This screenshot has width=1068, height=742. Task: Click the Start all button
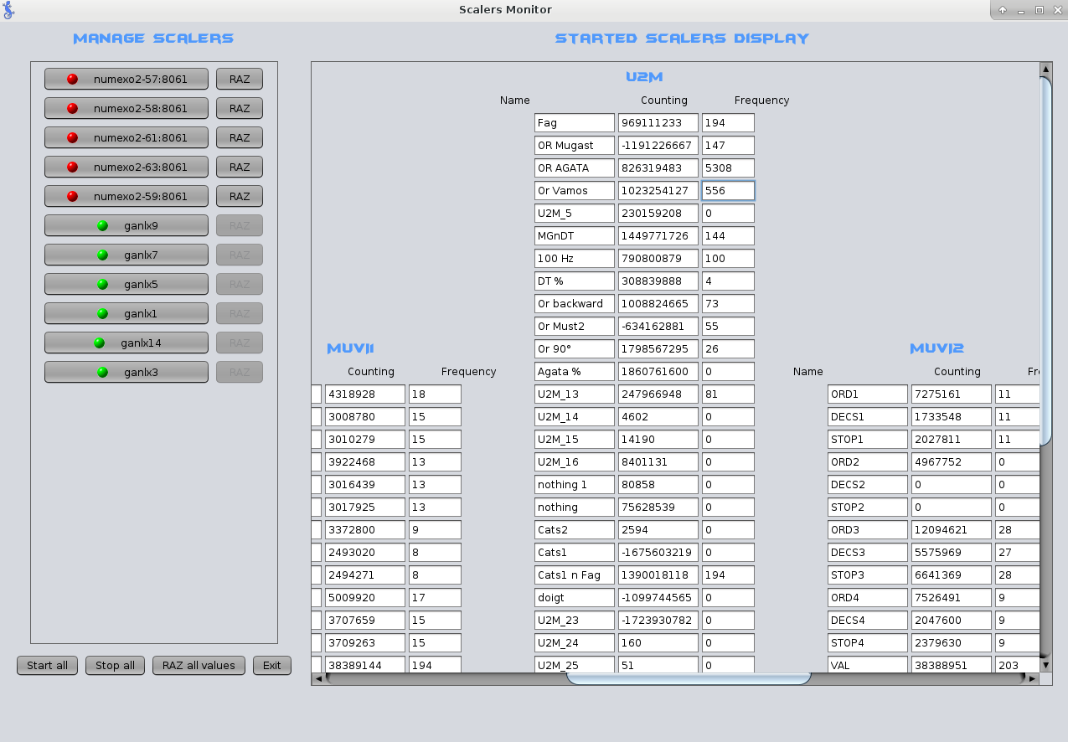coord(48,665)
